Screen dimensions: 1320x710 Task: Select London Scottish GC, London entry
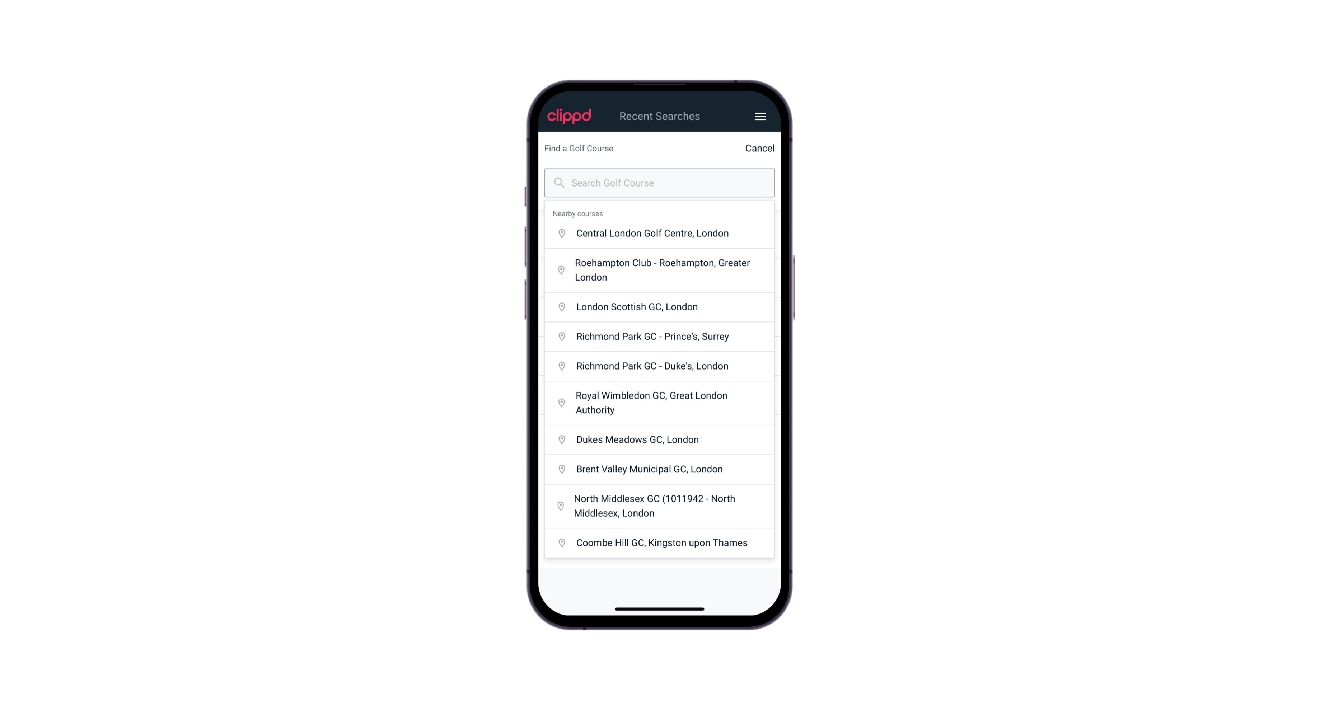660,307
